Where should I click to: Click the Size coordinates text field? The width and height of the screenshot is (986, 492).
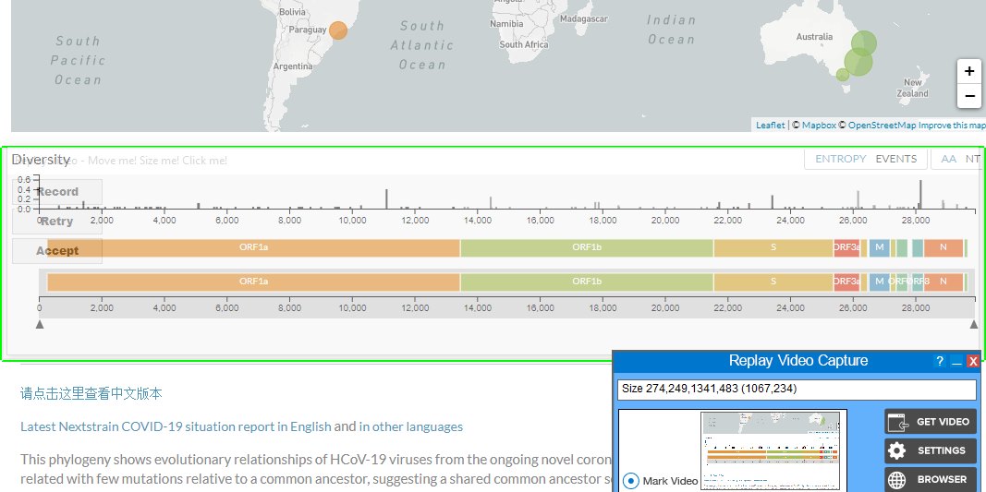pos(796,390)
